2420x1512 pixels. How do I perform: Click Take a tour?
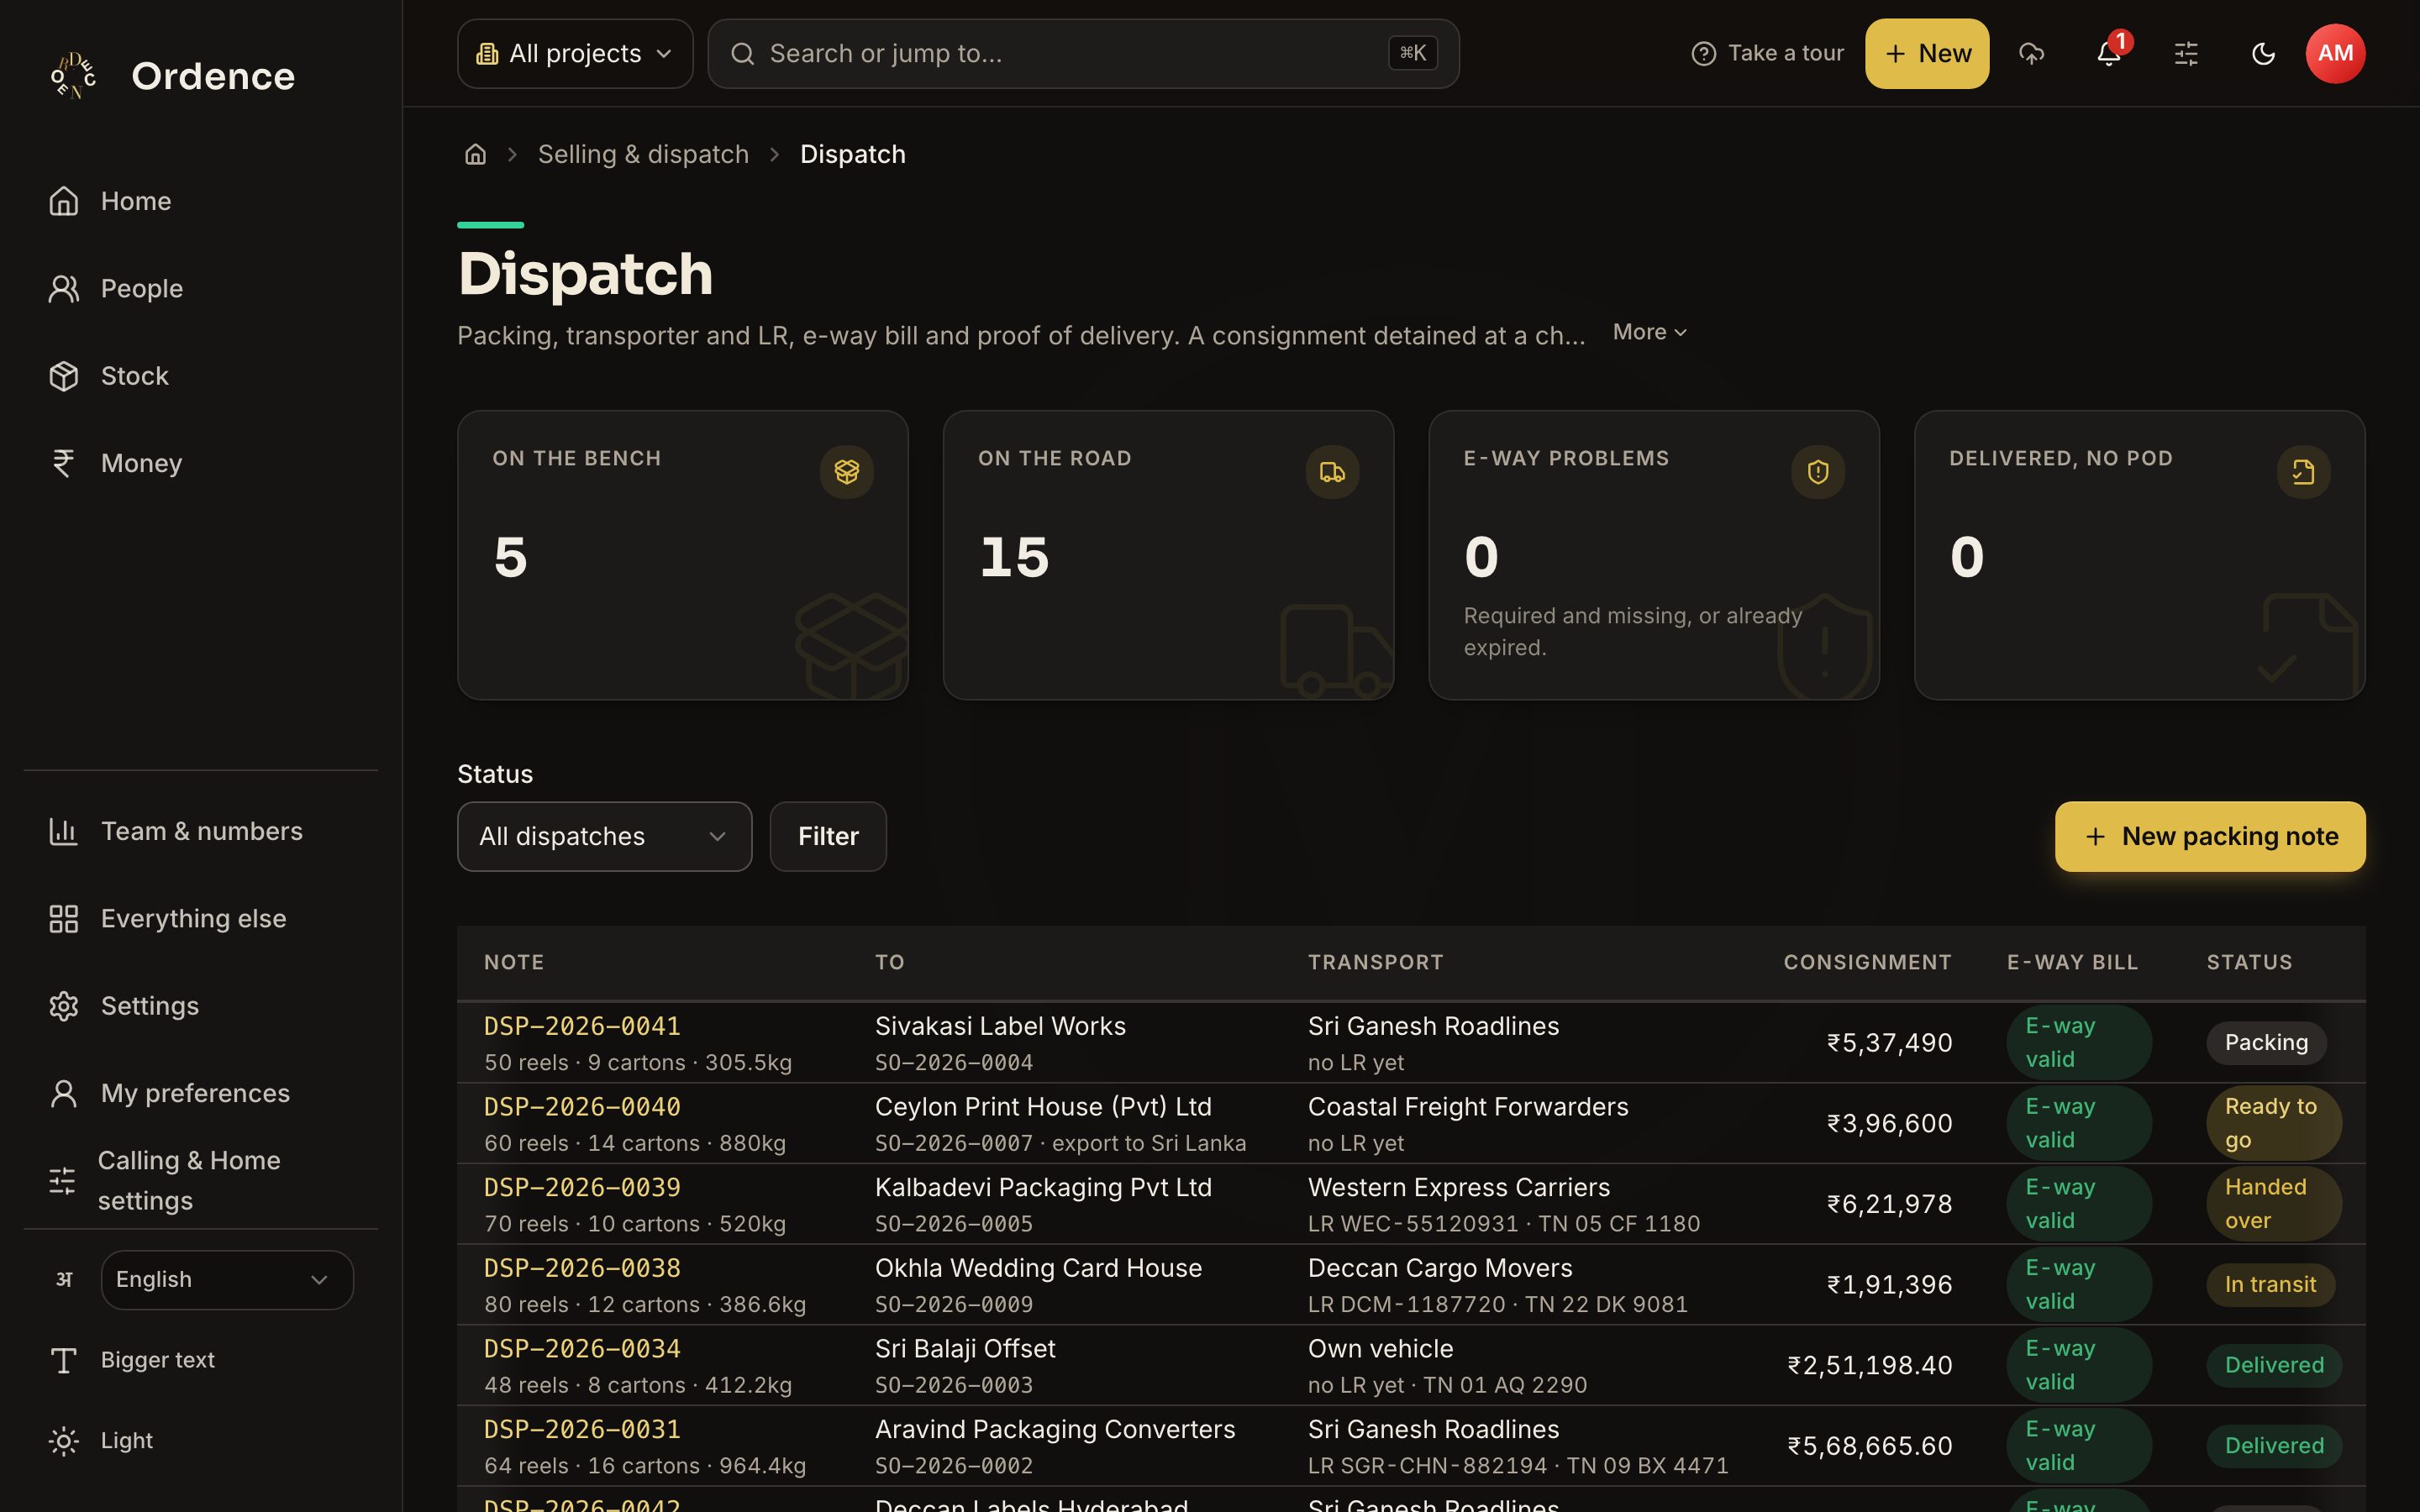(1767, 53)
